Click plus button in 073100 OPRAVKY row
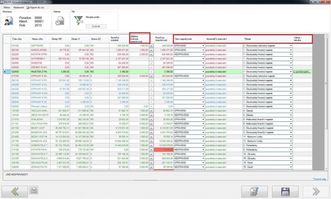Screen dimensions: 331x199 (x=151, y=76)
